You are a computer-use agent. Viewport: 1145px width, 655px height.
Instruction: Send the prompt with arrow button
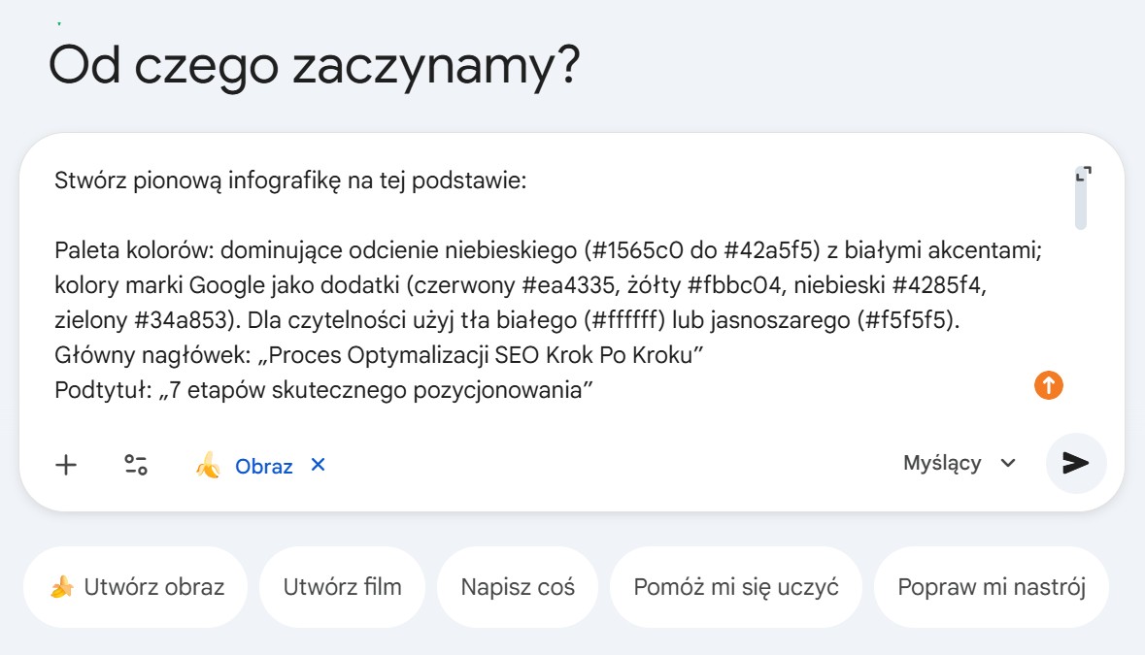1075,464
